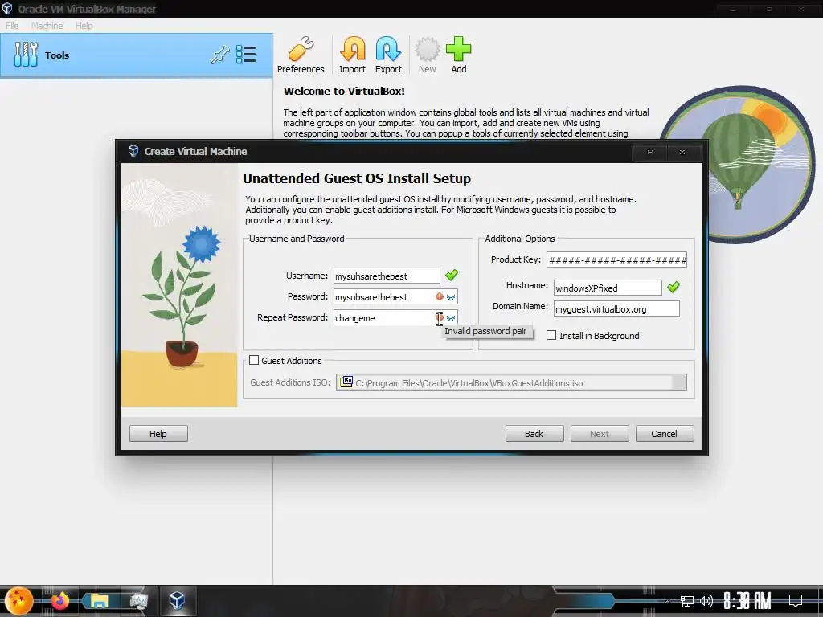Image resolution: width=823 pixels, height=617 pixels.
Task: Cancel the Create Virtual Machine wizard
Action: coord(665,433)
